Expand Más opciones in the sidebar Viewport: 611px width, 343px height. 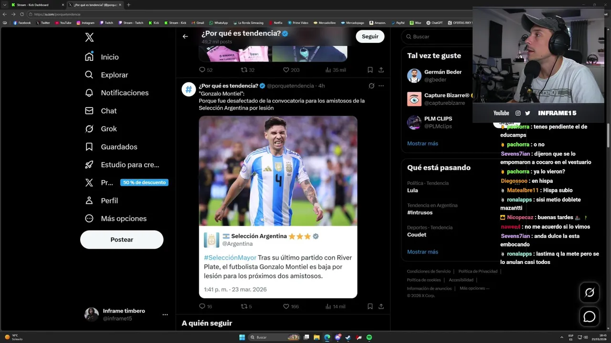click(x=116, y=219)
